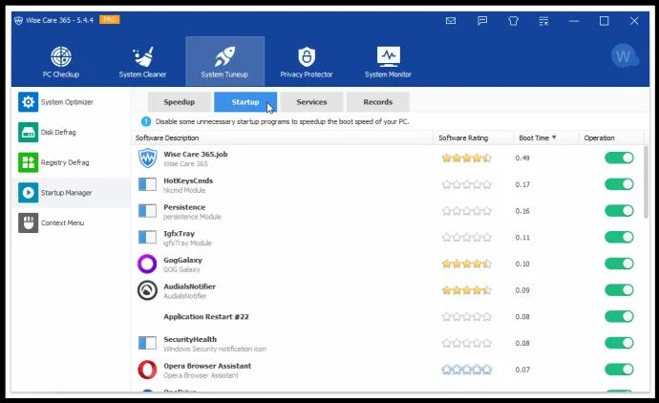The image size is (659, 403).
Task: Open Registry Defrag in sidebar
Action: (71, 162)
